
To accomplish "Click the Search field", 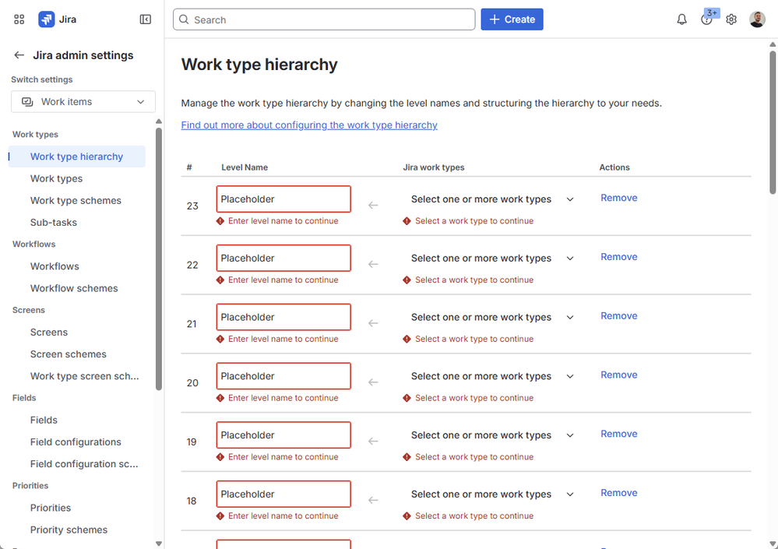I will pyautogui.click(x=324, y=19).
